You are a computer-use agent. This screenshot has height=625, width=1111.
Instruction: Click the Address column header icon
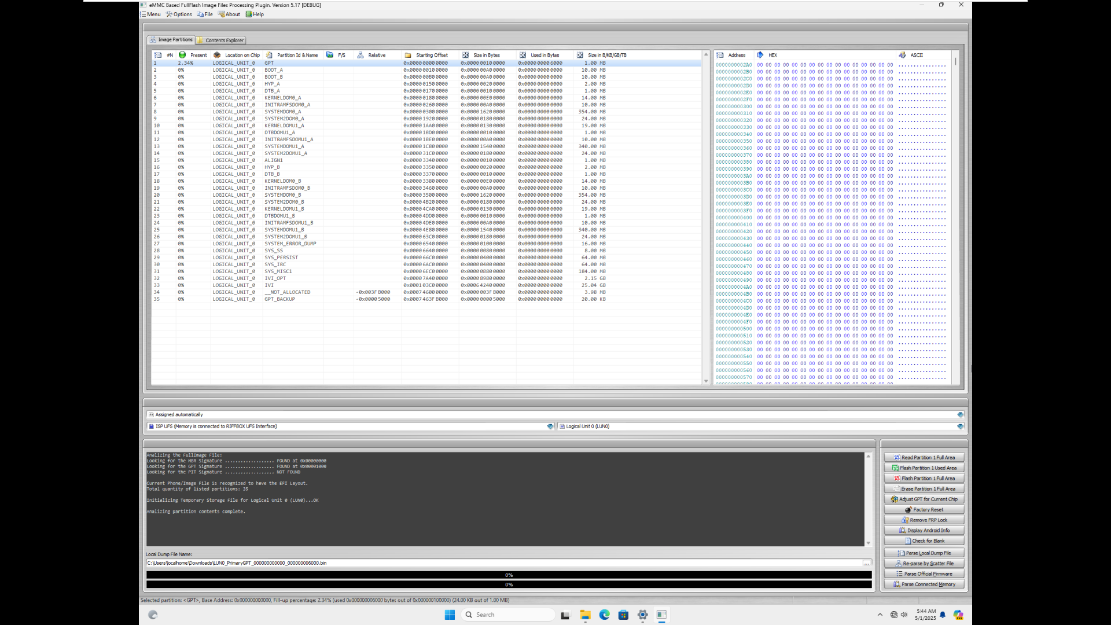(x=719, y=55)
